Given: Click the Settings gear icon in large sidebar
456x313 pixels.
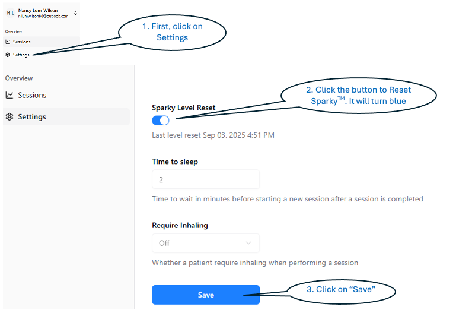Looking at the screenshot, I should pos(9,117).
